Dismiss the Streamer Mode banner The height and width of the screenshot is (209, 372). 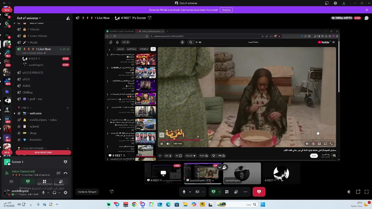(x=367, y=10)
